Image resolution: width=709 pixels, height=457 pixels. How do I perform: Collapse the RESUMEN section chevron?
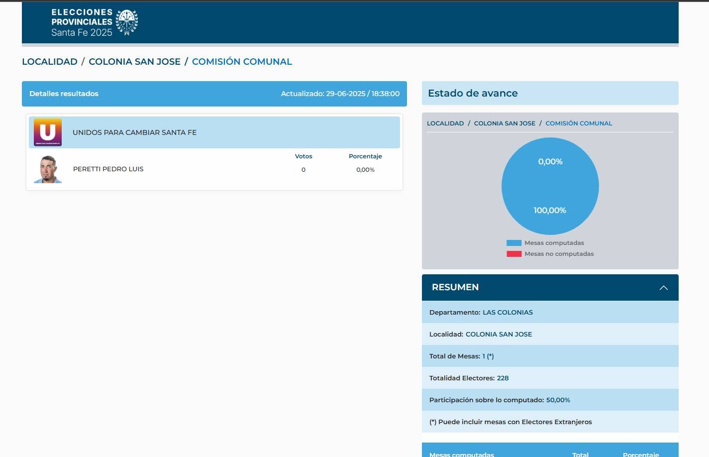click(663, 288)
